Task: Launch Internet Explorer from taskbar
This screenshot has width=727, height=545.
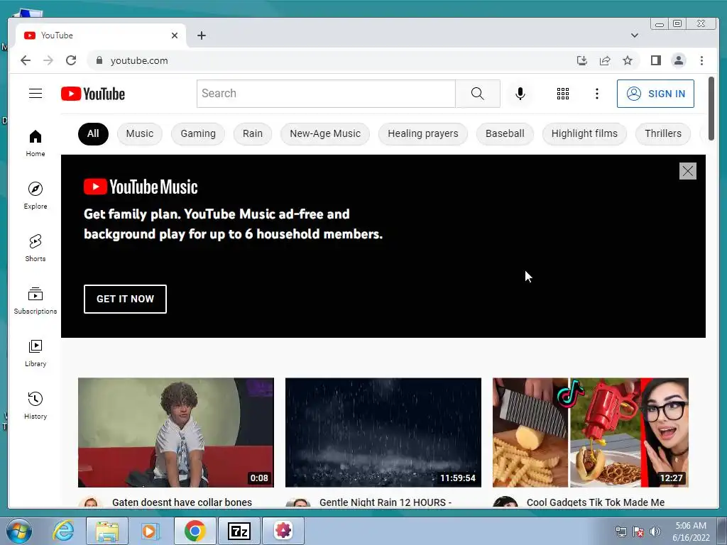Action: pyautogui.click(x=63, y=531)
